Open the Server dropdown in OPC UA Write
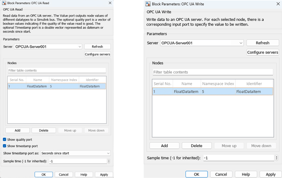This screenshot has width=282, height=178. point(202,43)
